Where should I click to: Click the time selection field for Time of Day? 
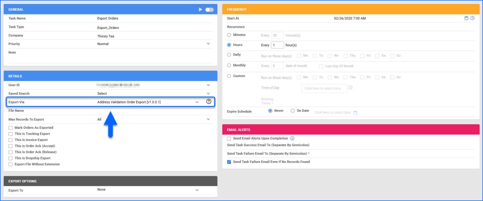324,88
